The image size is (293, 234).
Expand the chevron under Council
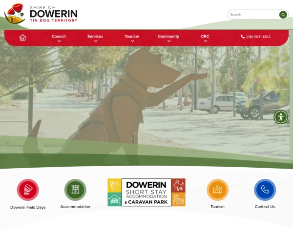(x=59, y=41)
